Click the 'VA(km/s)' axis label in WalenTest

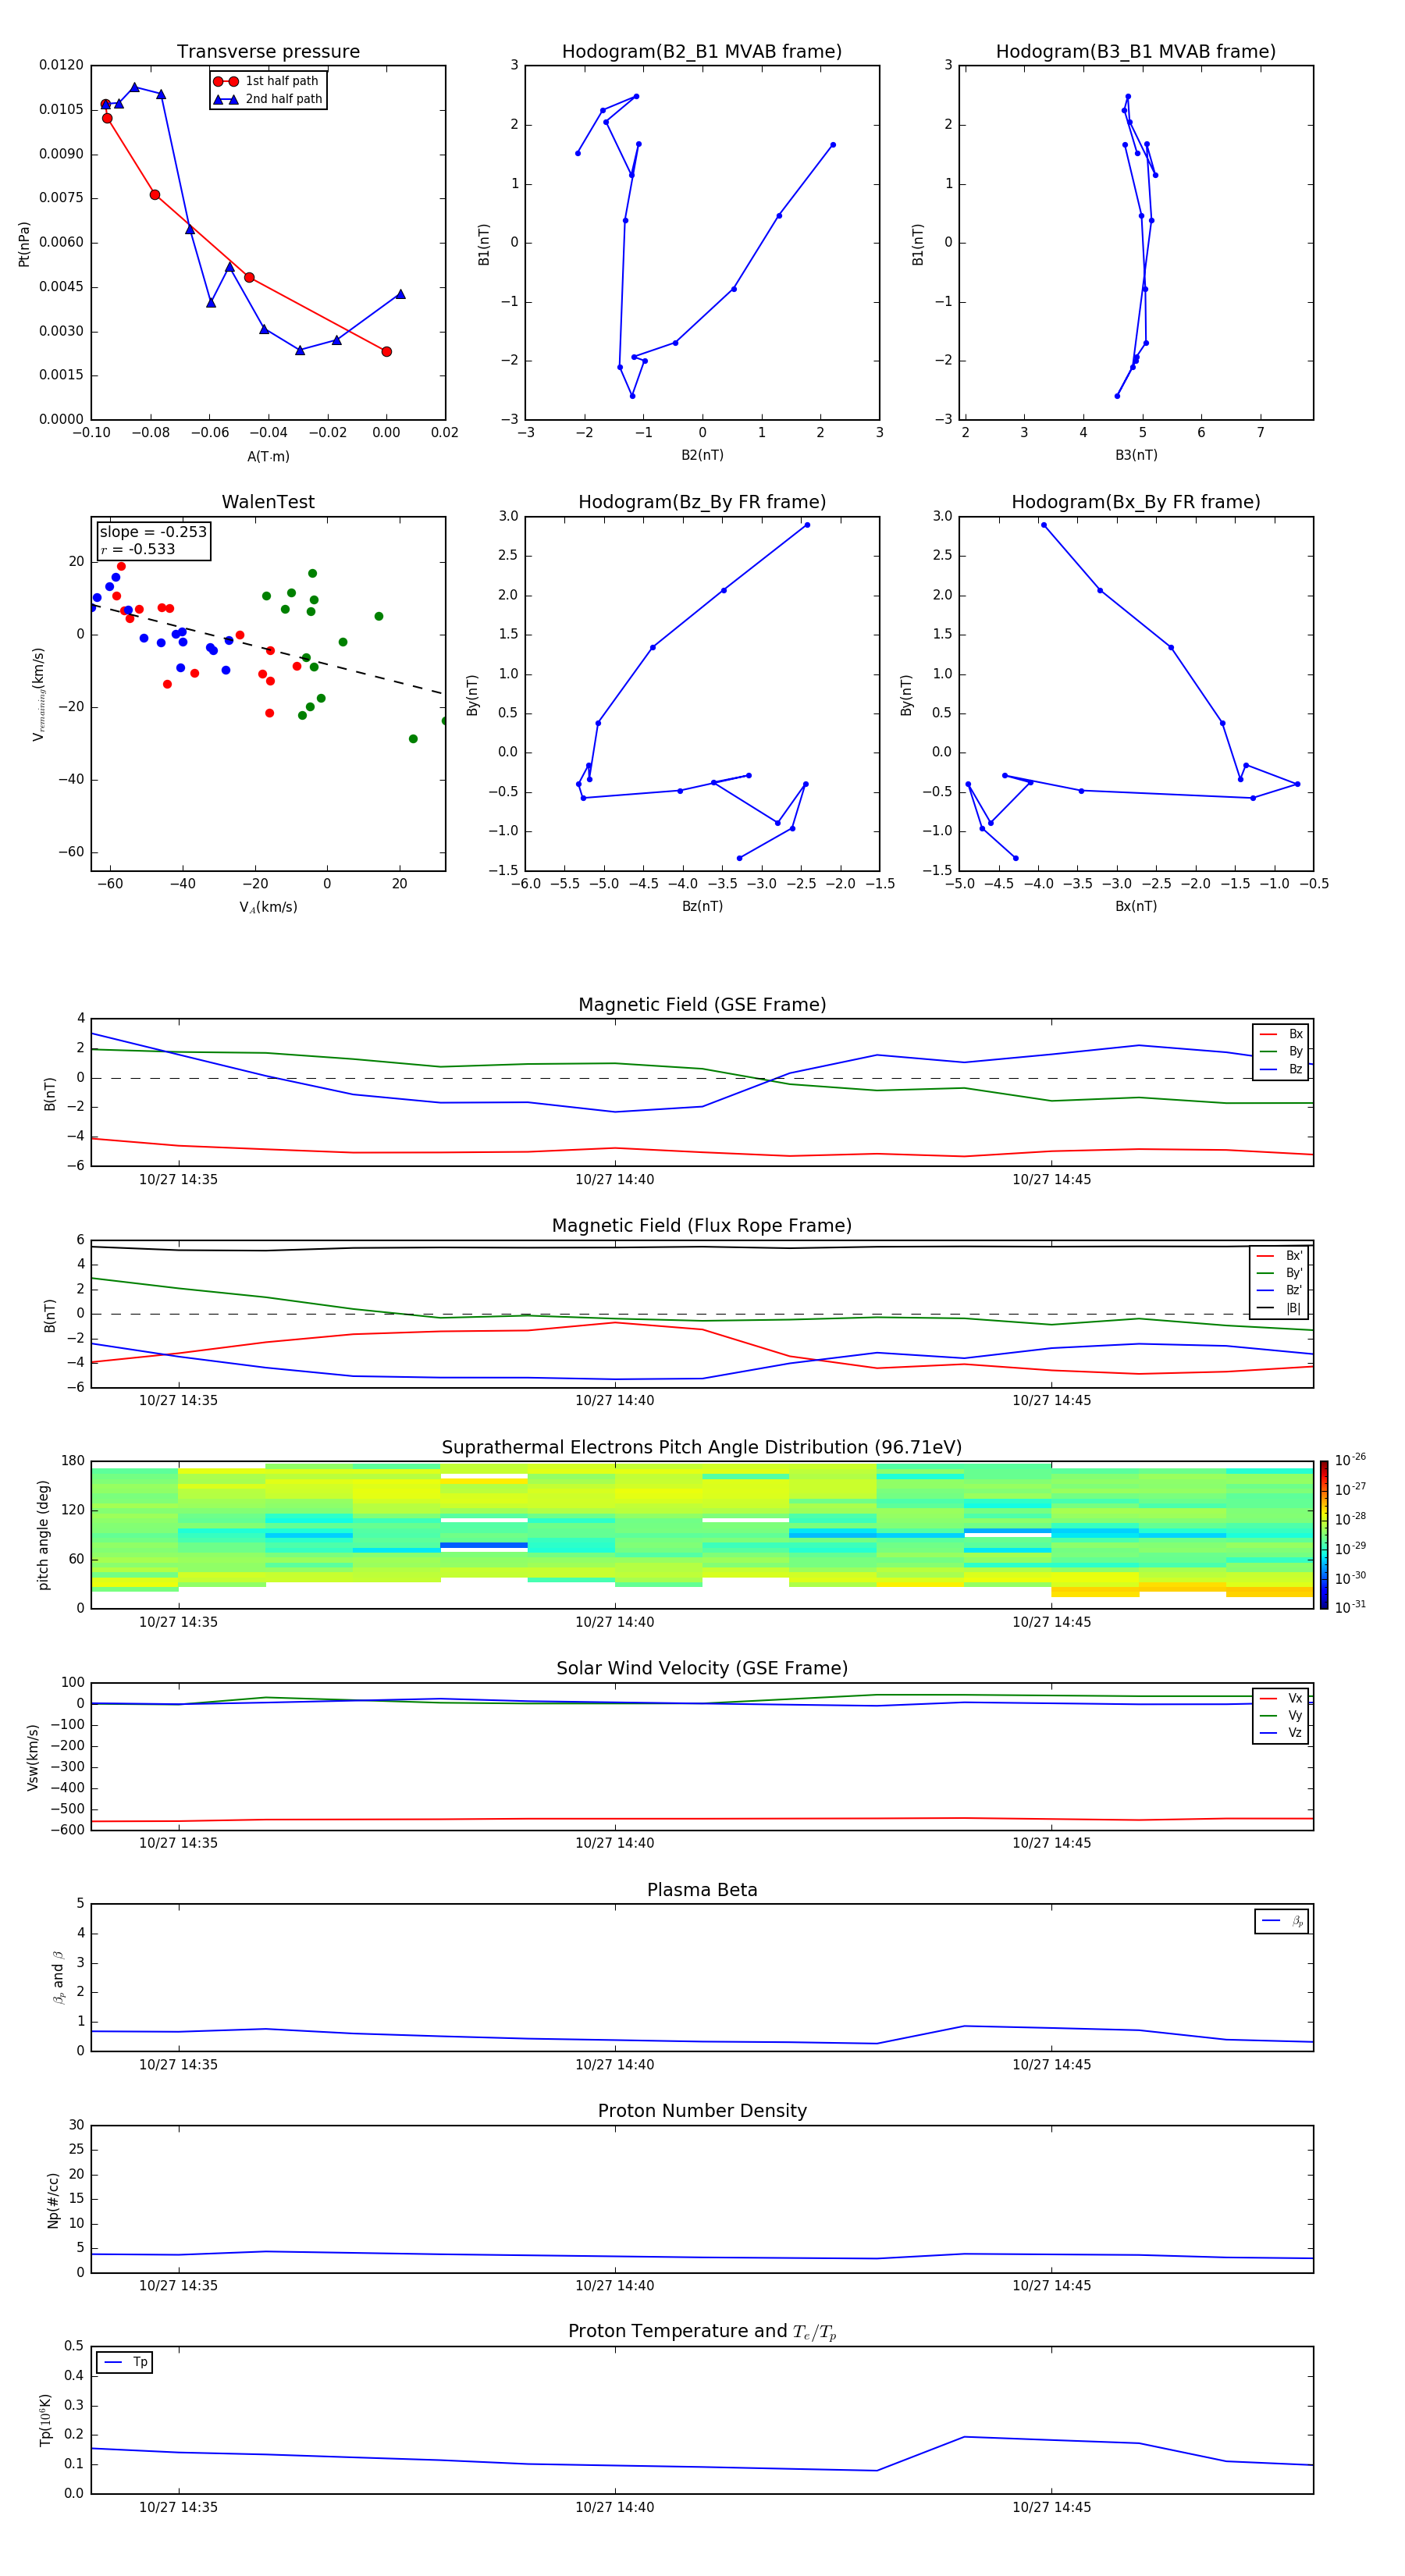268,907
